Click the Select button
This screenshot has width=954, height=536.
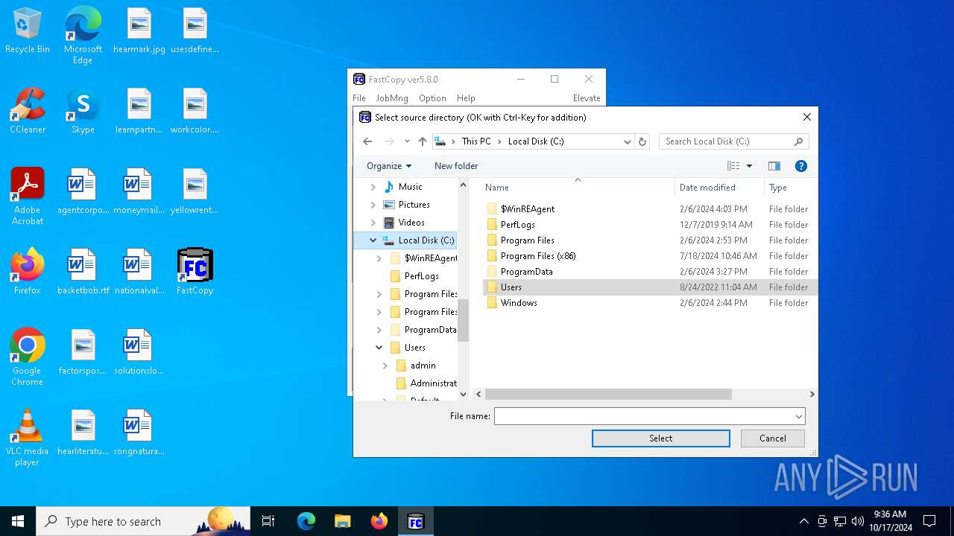[x=661, y=438]
